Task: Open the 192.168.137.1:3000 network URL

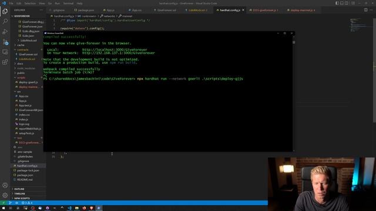Action: (x=119, y=53)
